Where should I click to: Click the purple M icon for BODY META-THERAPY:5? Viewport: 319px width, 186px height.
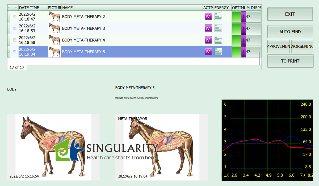tap(208, 52)
